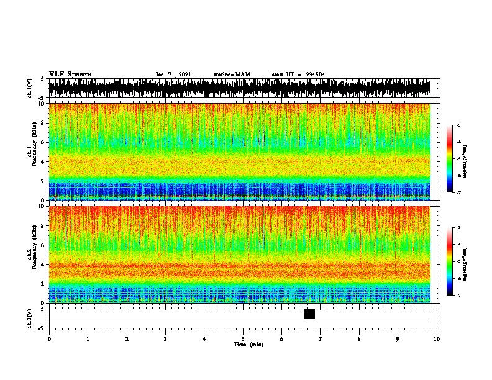Click the ch.1 black waveform strip
492x380 pixels.
(239, 88)
